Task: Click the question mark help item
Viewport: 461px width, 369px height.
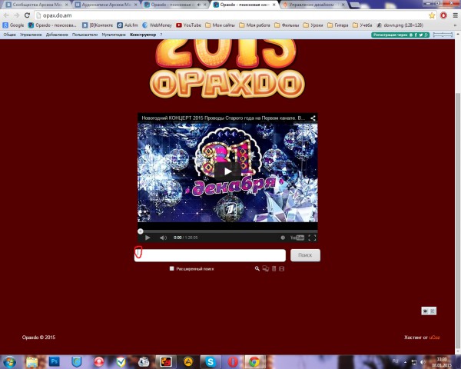Action: (161, 35)
